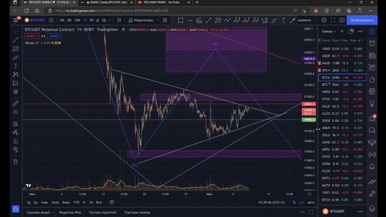
Task: Select the zoom in magnifier tool
Action: [16, 112]
